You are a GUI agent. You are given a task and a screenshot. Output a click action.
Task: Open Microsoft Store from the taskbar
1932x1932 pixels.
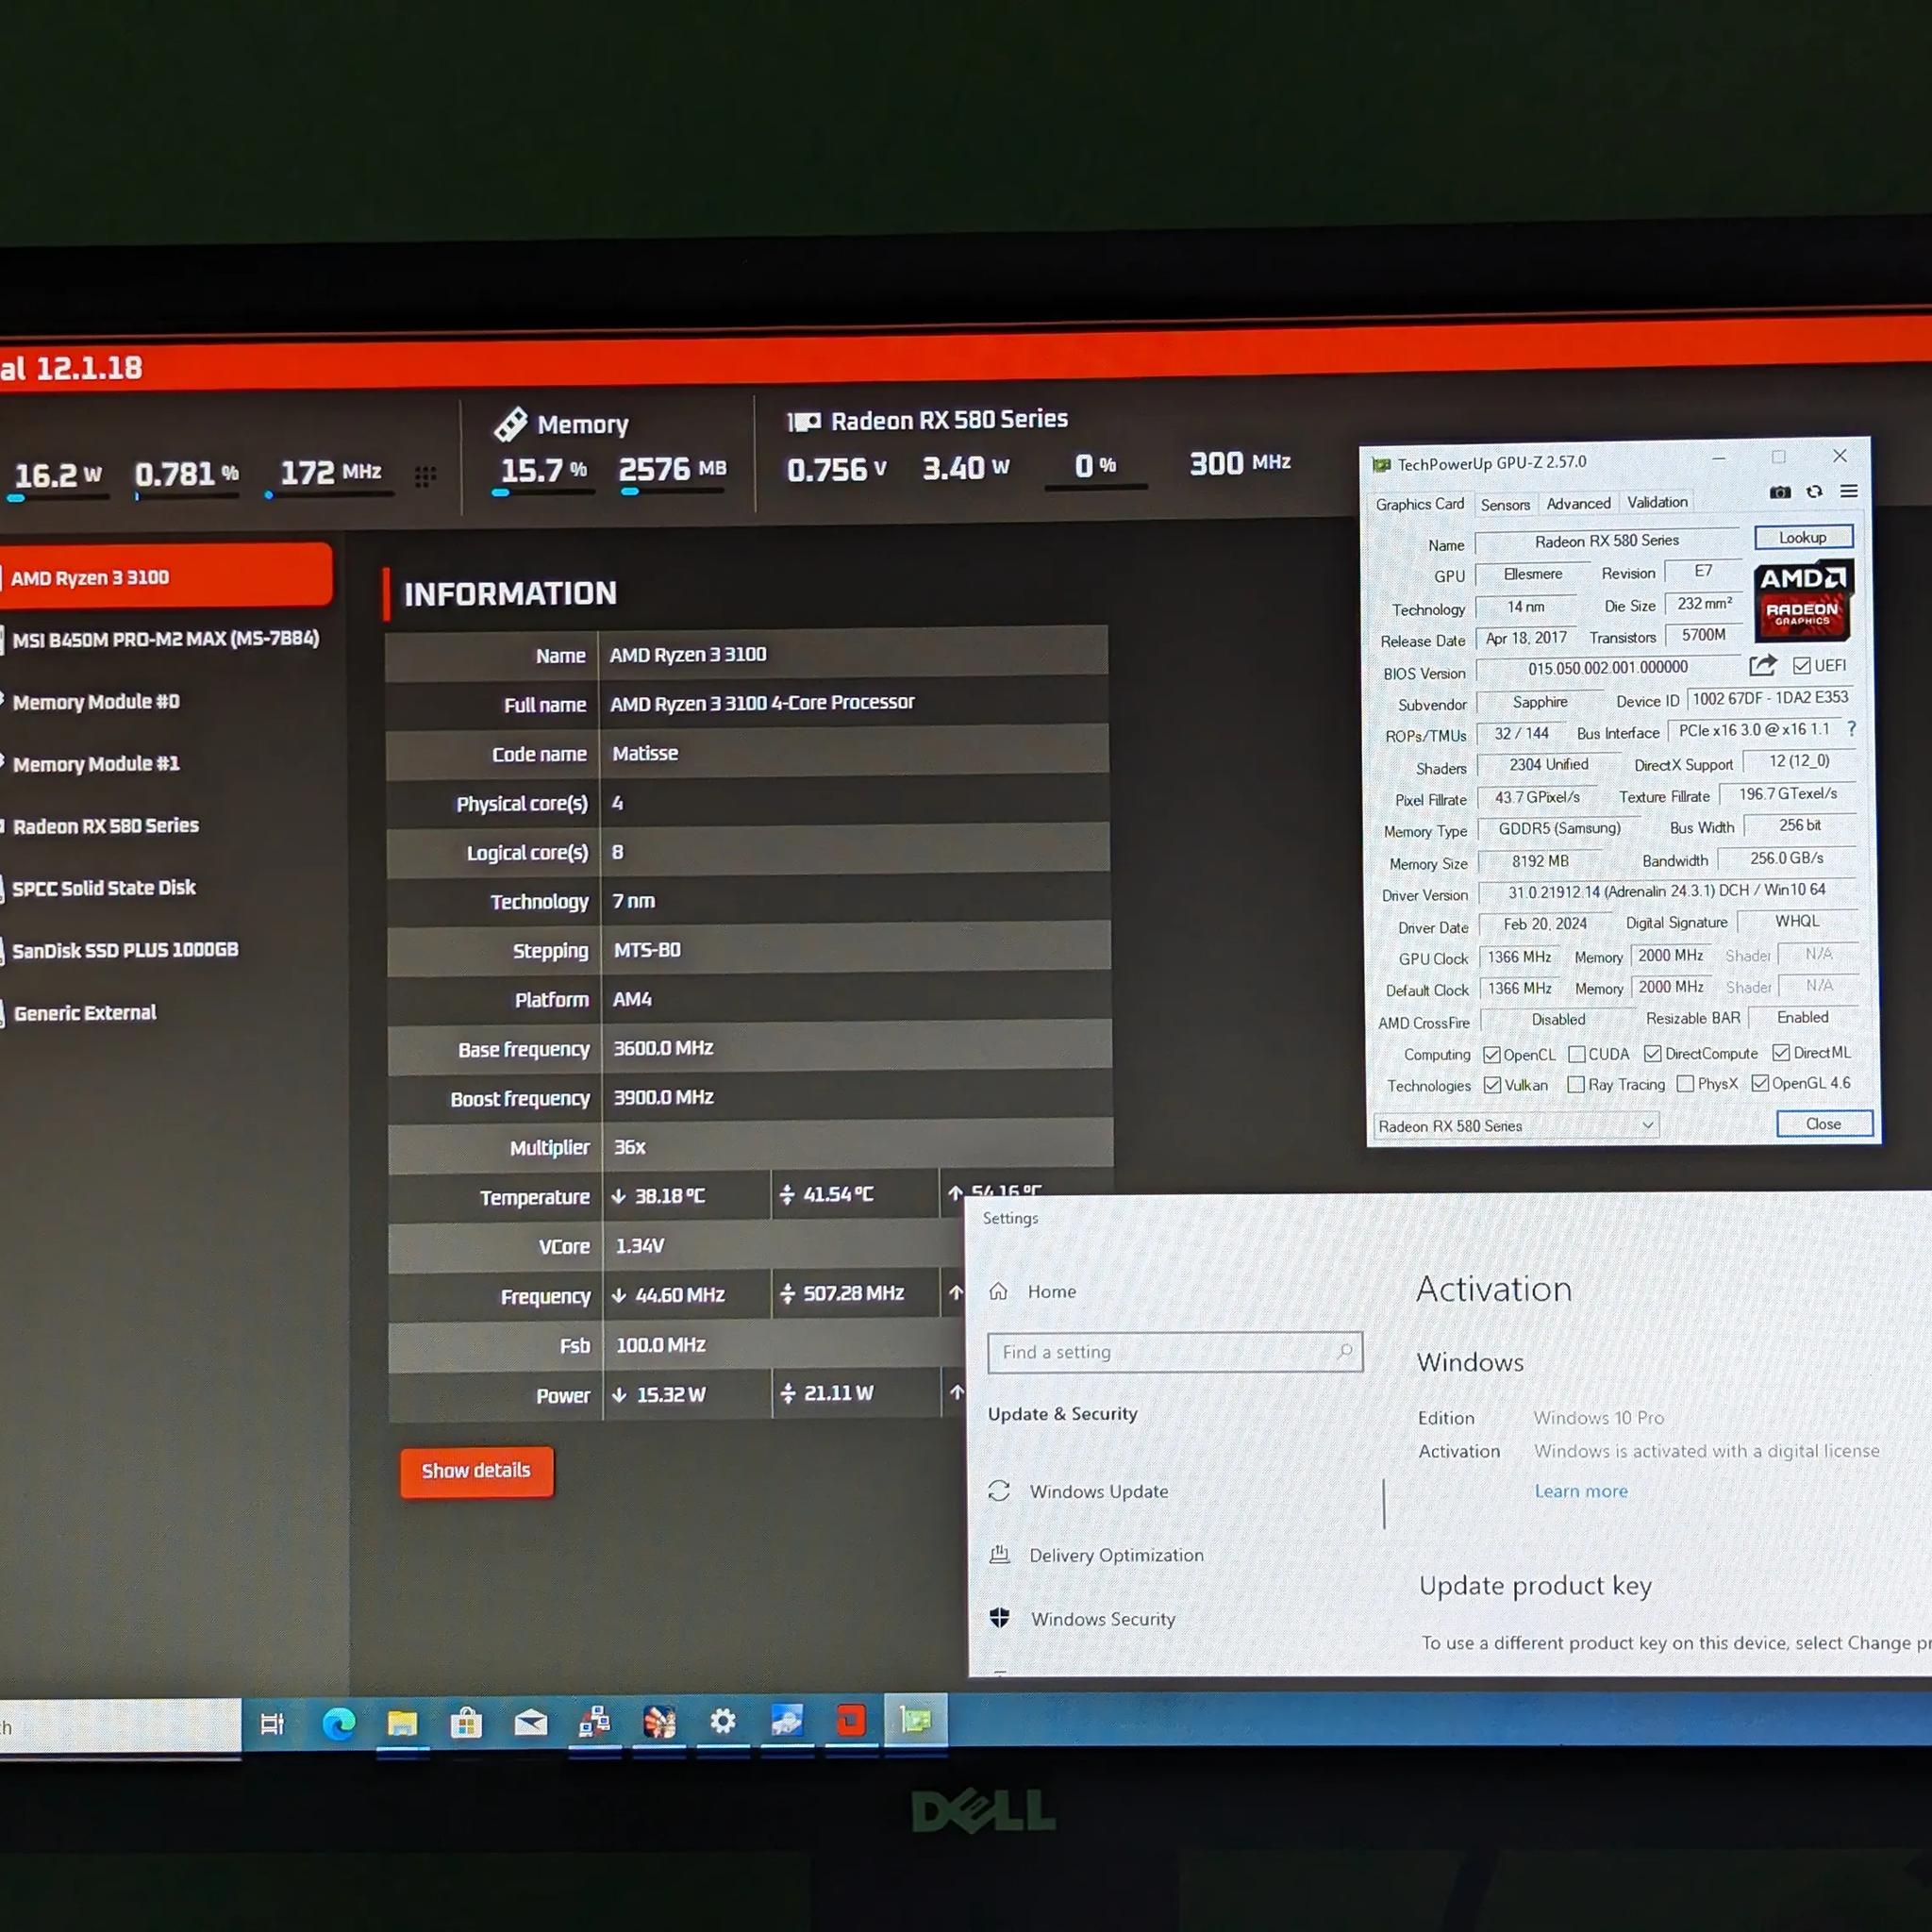[x=466, y=1722]
